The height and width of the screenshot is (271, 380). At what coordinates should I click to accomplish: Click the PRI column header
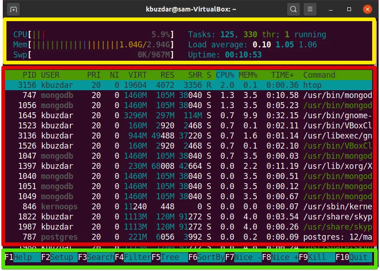94,75
